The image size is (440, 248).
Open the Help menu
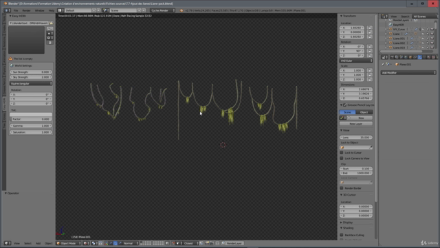click(52, 10)
